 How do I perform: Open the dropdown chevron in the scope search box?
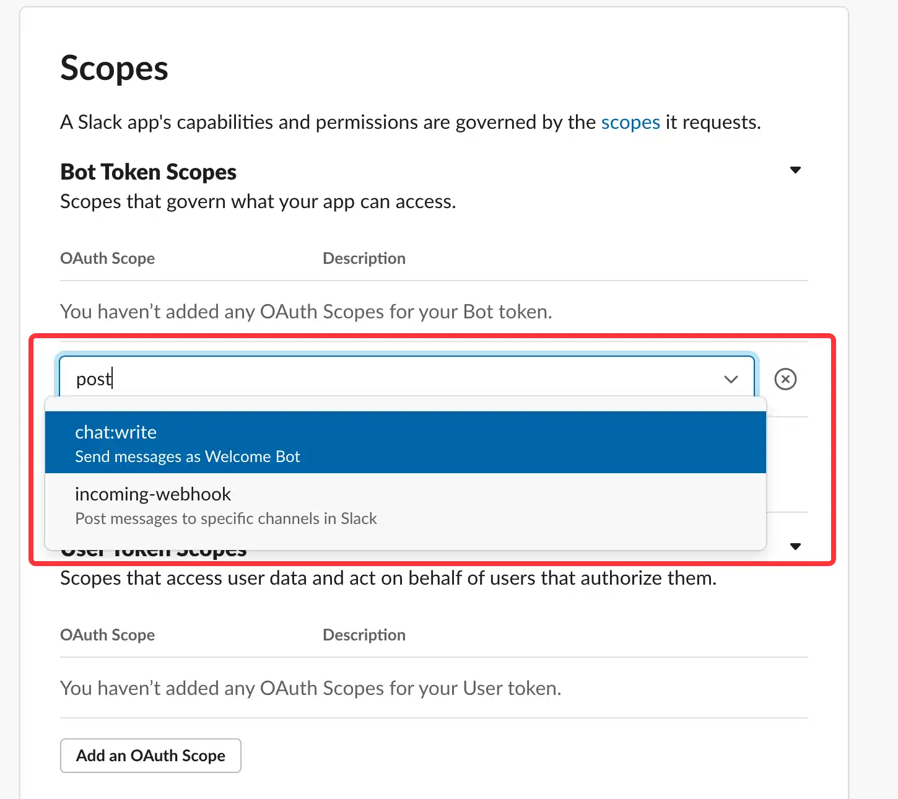[731, 379]
